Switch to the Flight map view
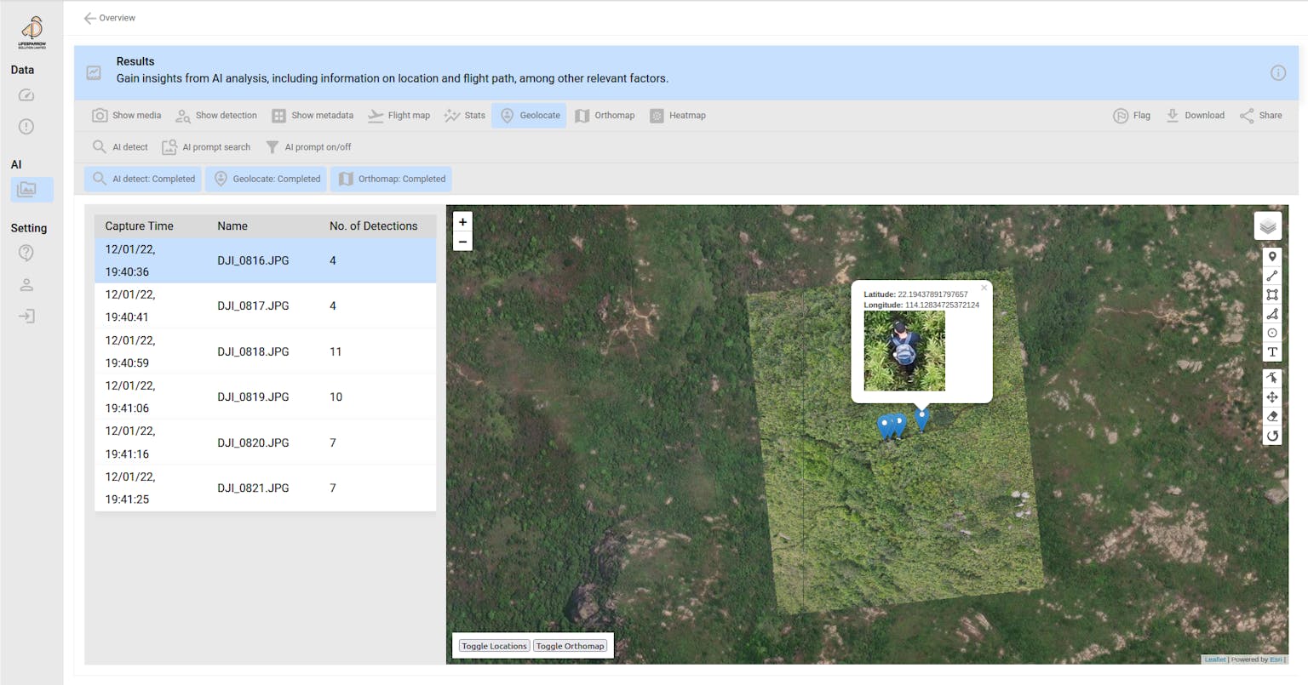This screenshot has height=685, width=1308. pyautogui.click(x=399, y=115)
